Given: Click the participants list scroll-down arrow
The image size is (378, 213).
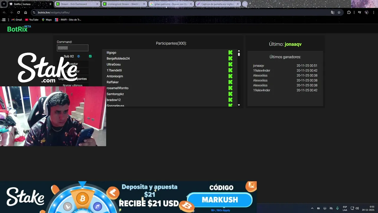Looking at the screenshot, I should pyautogui.click(x=239, y=105).
